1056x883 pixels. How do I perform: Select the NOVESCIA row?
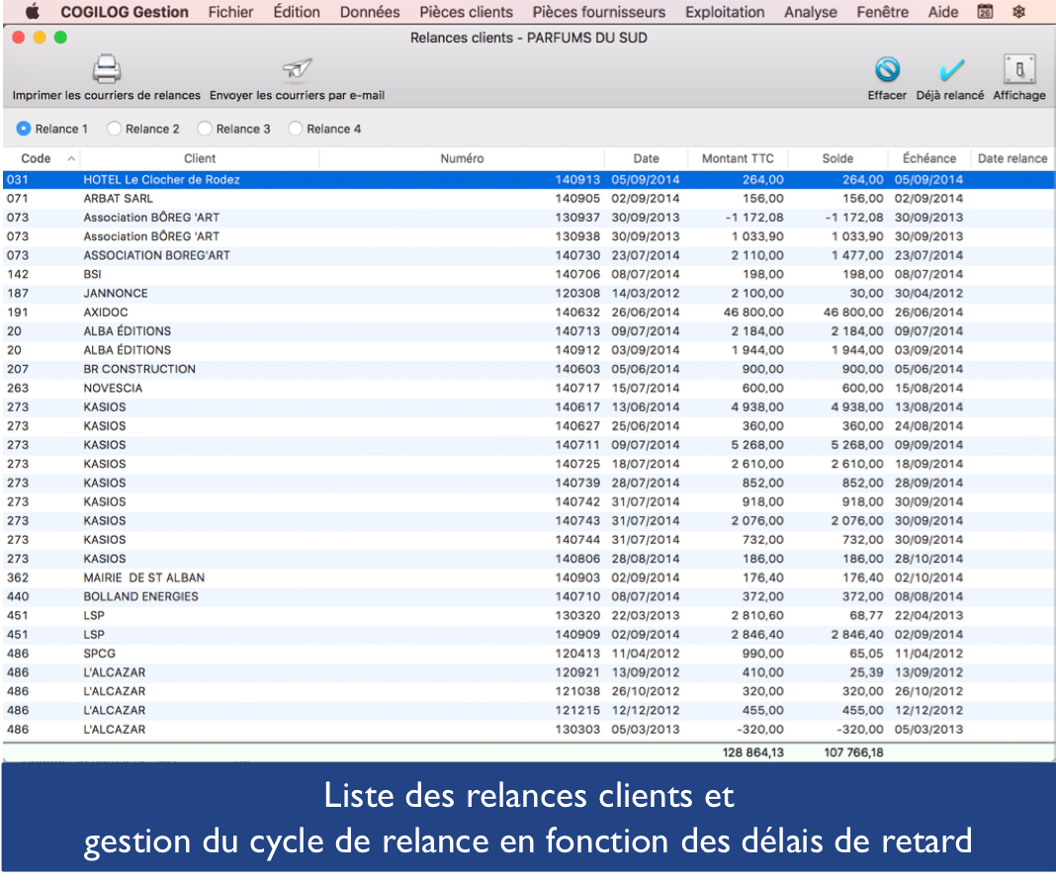[x=528, y=389]
